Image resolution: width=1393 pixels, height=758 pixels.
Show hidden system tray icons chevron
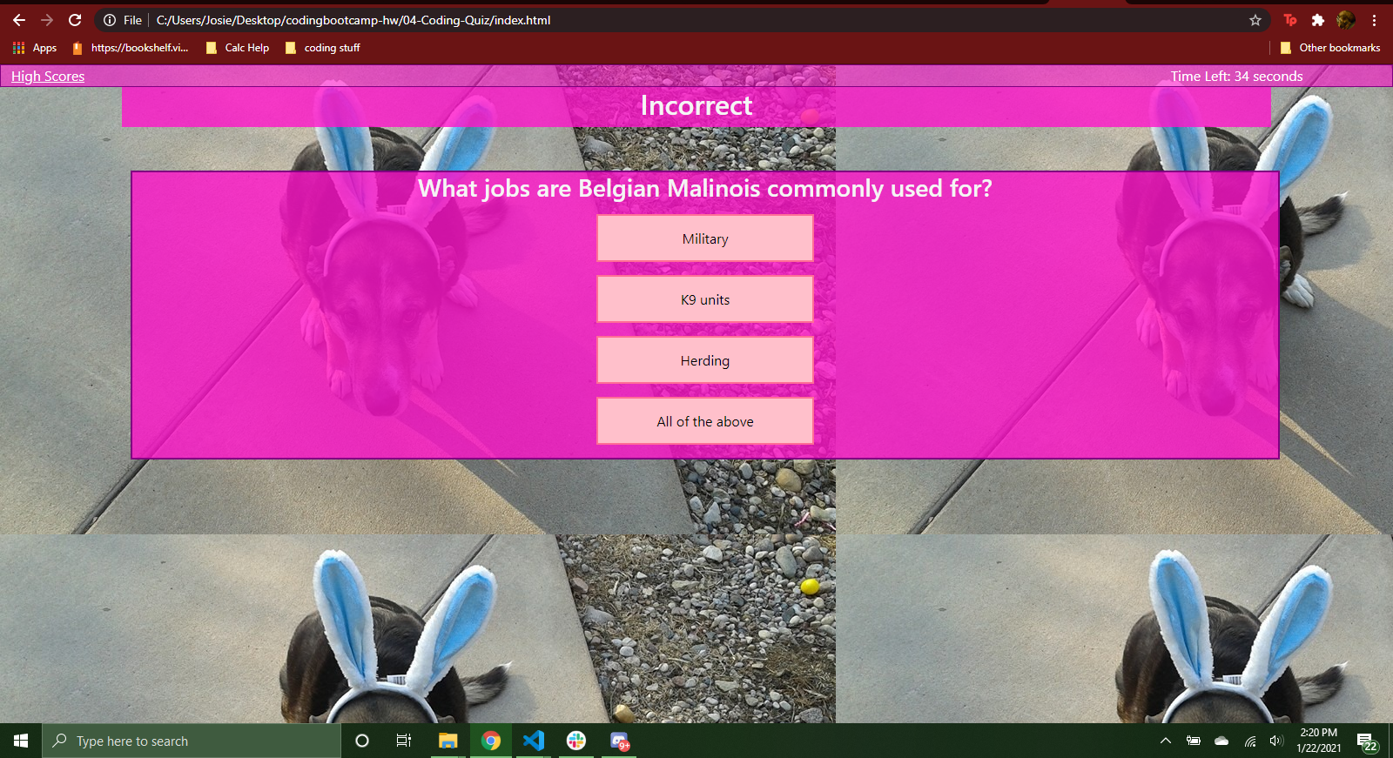(1166, 741)
